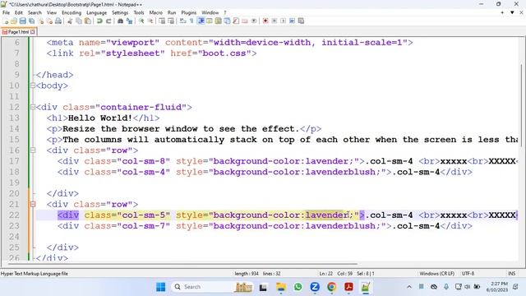This screenshot has height=296, width=526.
Task: Open the Document List panel icon
Action: [x=227, y=21]
